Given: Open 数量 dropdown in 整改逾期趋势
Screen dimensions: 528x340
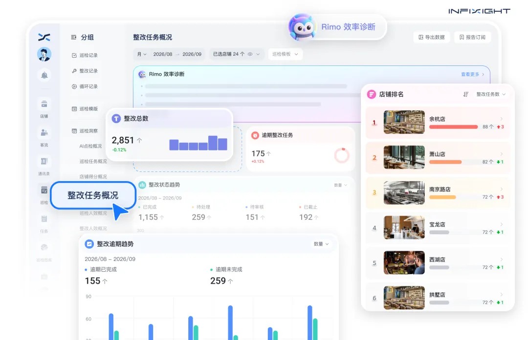Looking at the screenshot, I should 321,244.
